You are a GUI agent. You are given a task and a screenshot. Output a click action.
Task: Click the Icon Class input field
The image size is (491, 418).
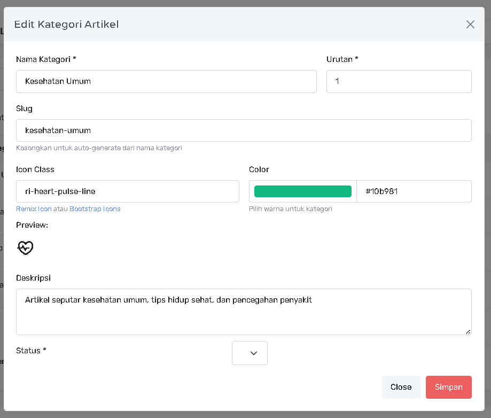(x=128, y=191)
